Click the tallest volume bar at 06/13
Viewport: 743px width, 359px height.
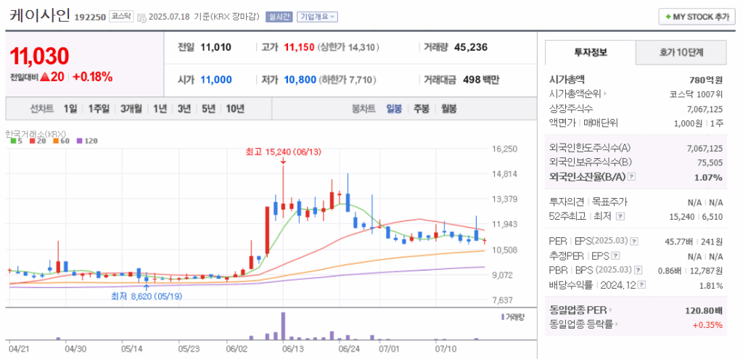(283, 326)
